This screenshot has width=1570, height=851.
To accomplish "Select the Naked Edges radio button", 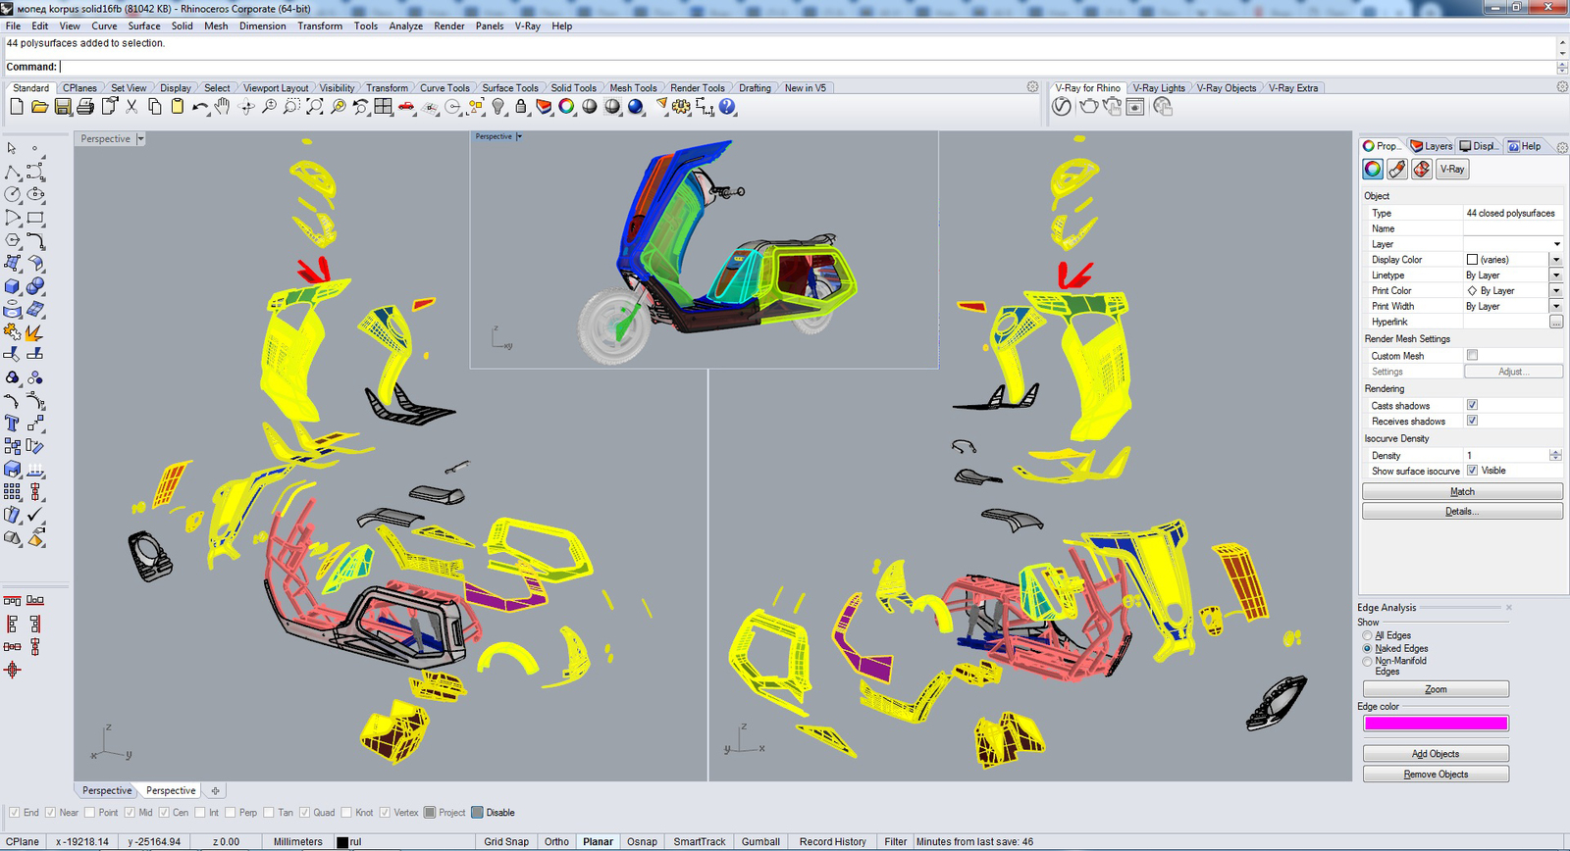I will (1367, 649).
